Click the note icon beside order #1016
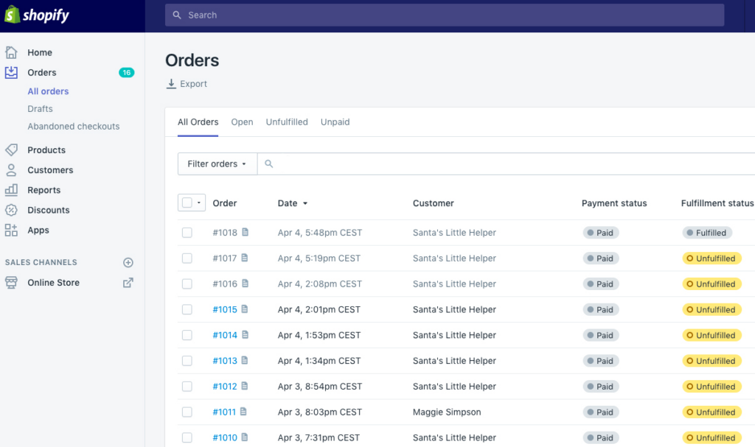Viewport: 755px width, 447px height. (x=245, y=283)
